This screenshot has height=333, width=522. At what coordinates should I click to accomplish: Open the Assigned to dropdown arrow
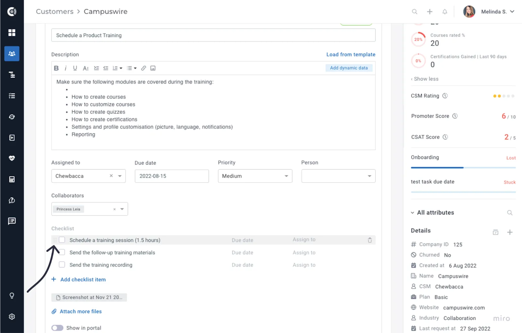(x=120, y=176)
